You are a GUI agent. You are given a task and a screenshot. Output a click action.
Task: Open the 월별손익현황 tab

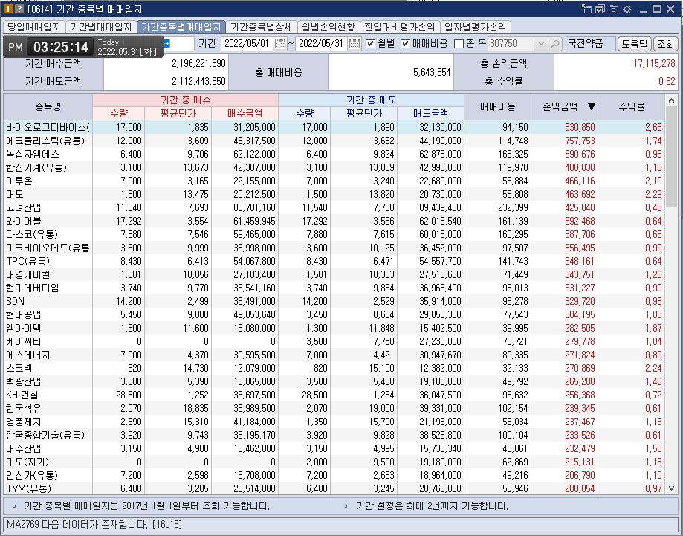tap(328, 27)
